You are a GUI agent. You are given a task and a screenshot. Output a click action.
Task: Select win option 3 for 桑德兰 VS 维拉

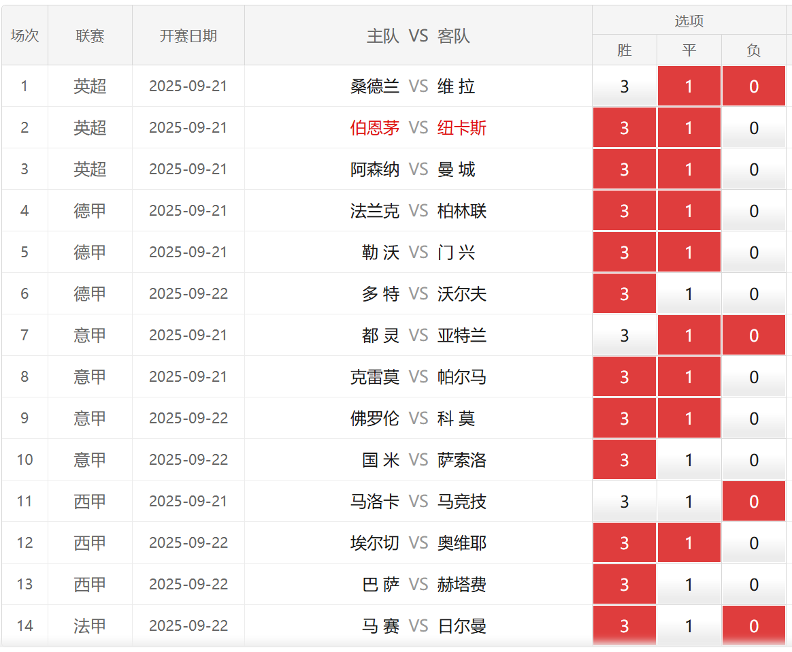point(624,86)
